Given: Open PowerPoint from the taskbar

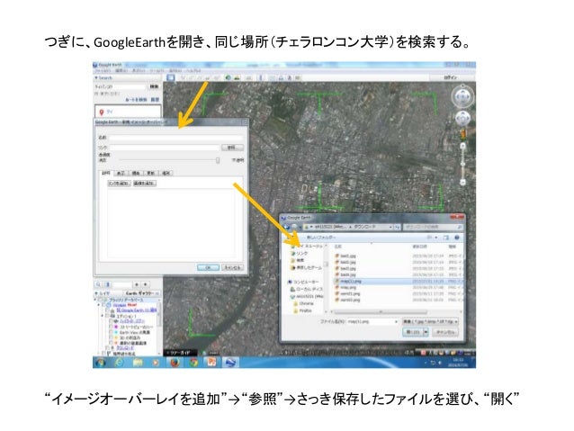Looking at the screenshot, I should tap(212, 363).
